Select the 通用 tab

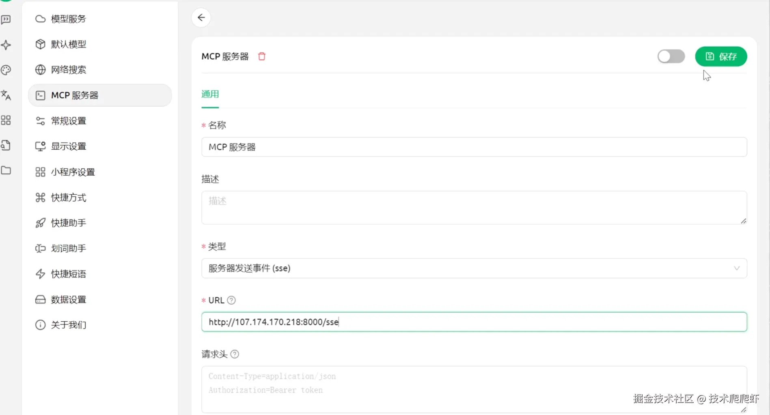pos(210,95)
